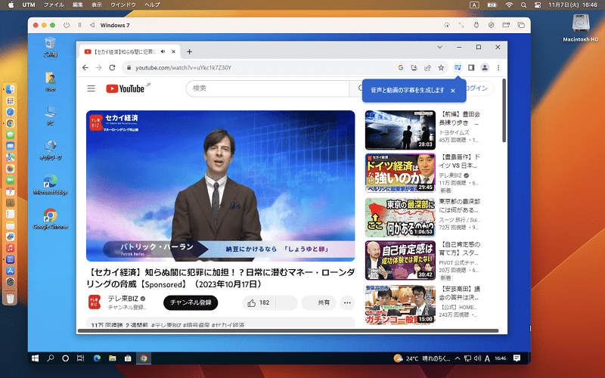The height and width of the screenshot is (378, 605).
Task: Open Chrome's three-dot menu
Action: click(x=498, y=67)
